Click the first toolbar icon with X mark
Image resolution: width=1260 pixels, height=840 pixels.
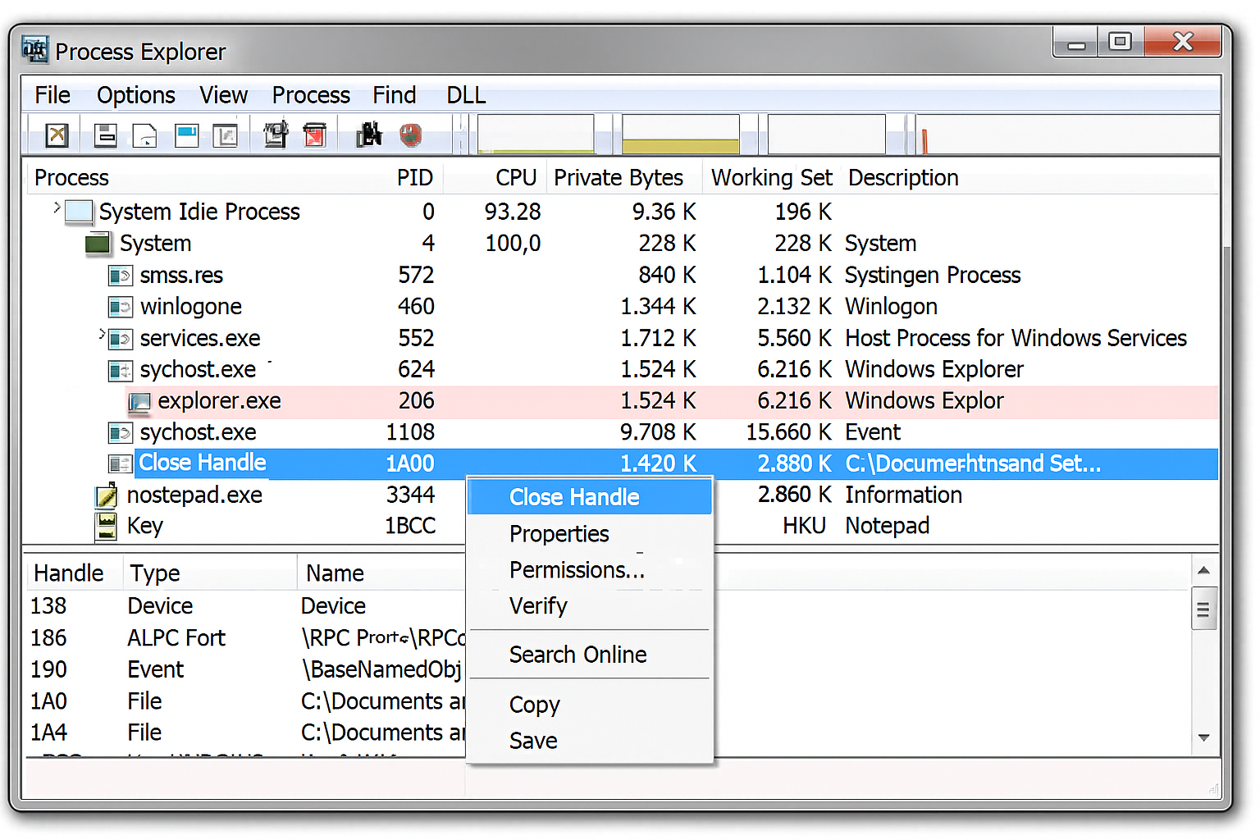[57, 135]
